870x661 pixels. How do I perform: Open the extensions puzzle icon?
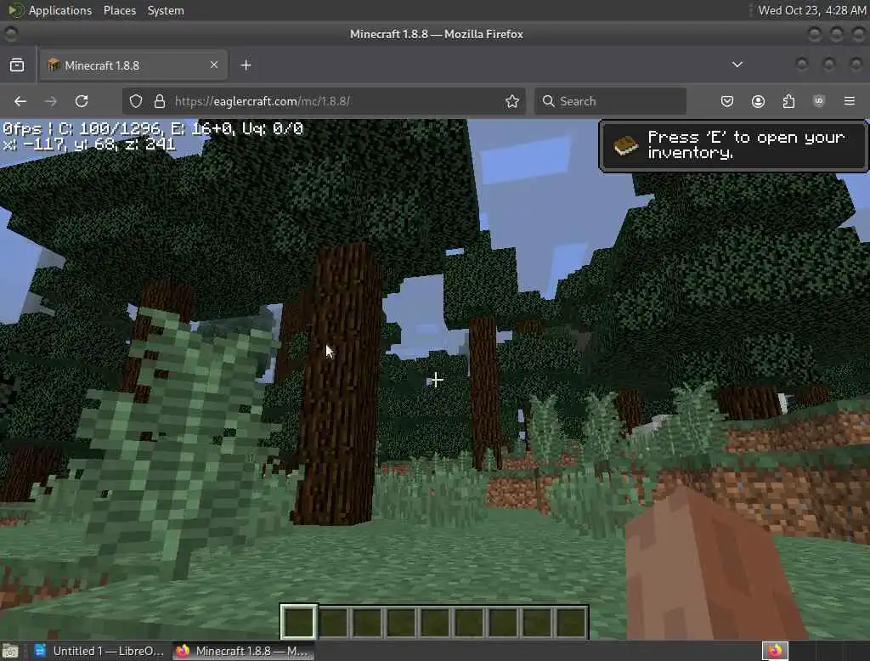pos(788,101)
